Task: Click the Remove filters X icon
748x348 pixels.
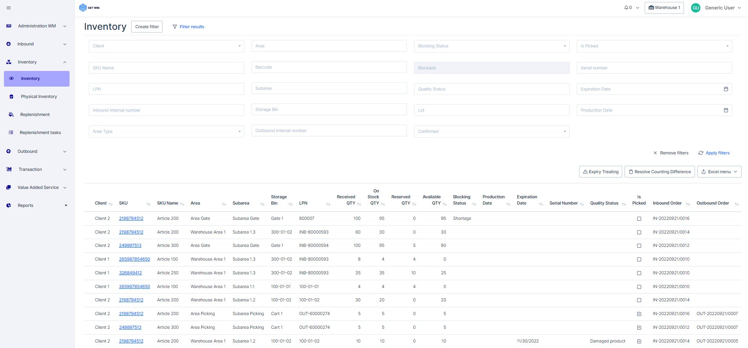Action: [x=655, y=153]
